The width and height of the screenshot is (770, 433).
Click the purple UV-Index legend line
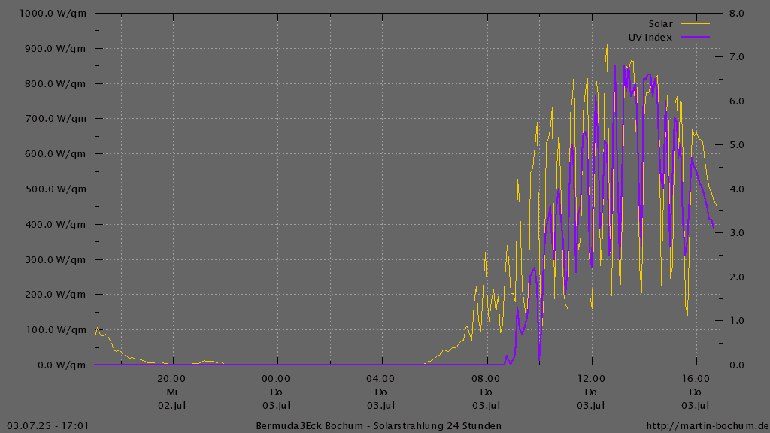[695, 37]
